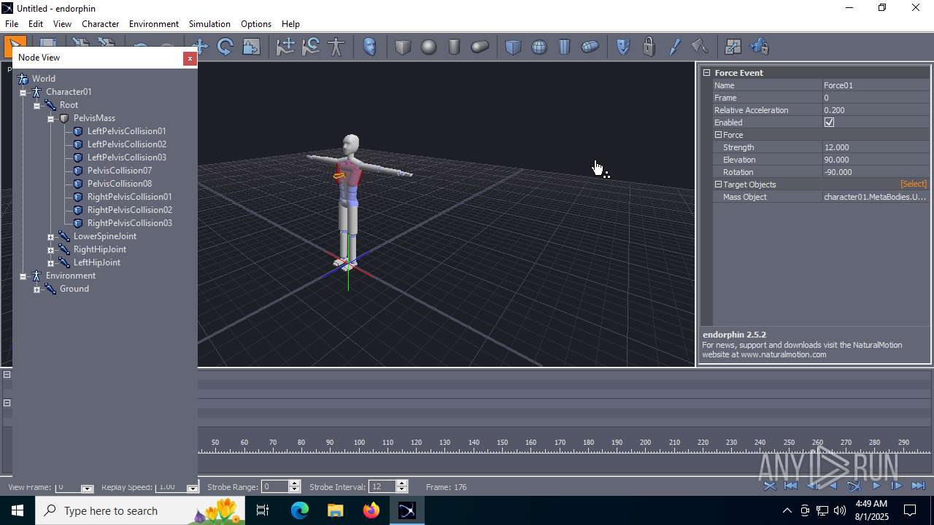Open Microsoft Edge from the taskbar
Image resolution: width=934 pixels, height=525 pixels.
300,510
